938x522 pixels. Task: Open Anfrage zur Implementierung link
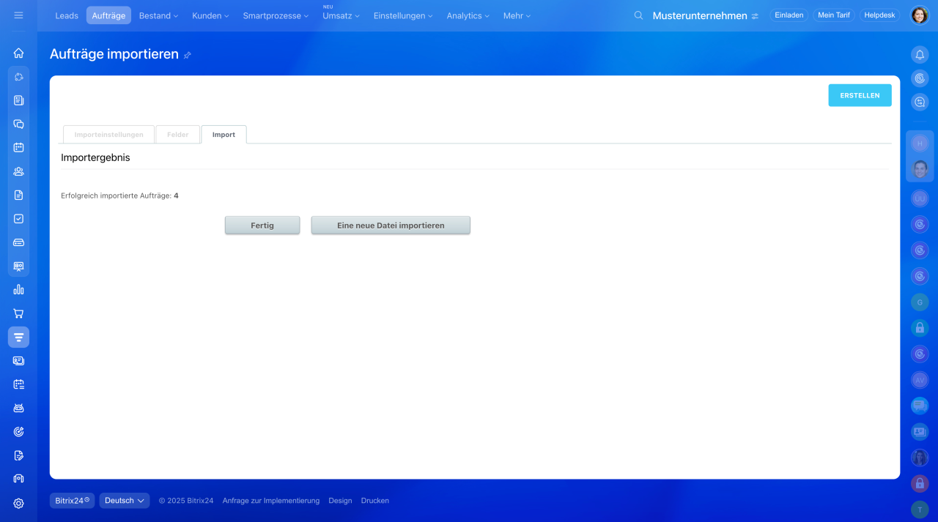pyautogui.click(x=271, y=501)
